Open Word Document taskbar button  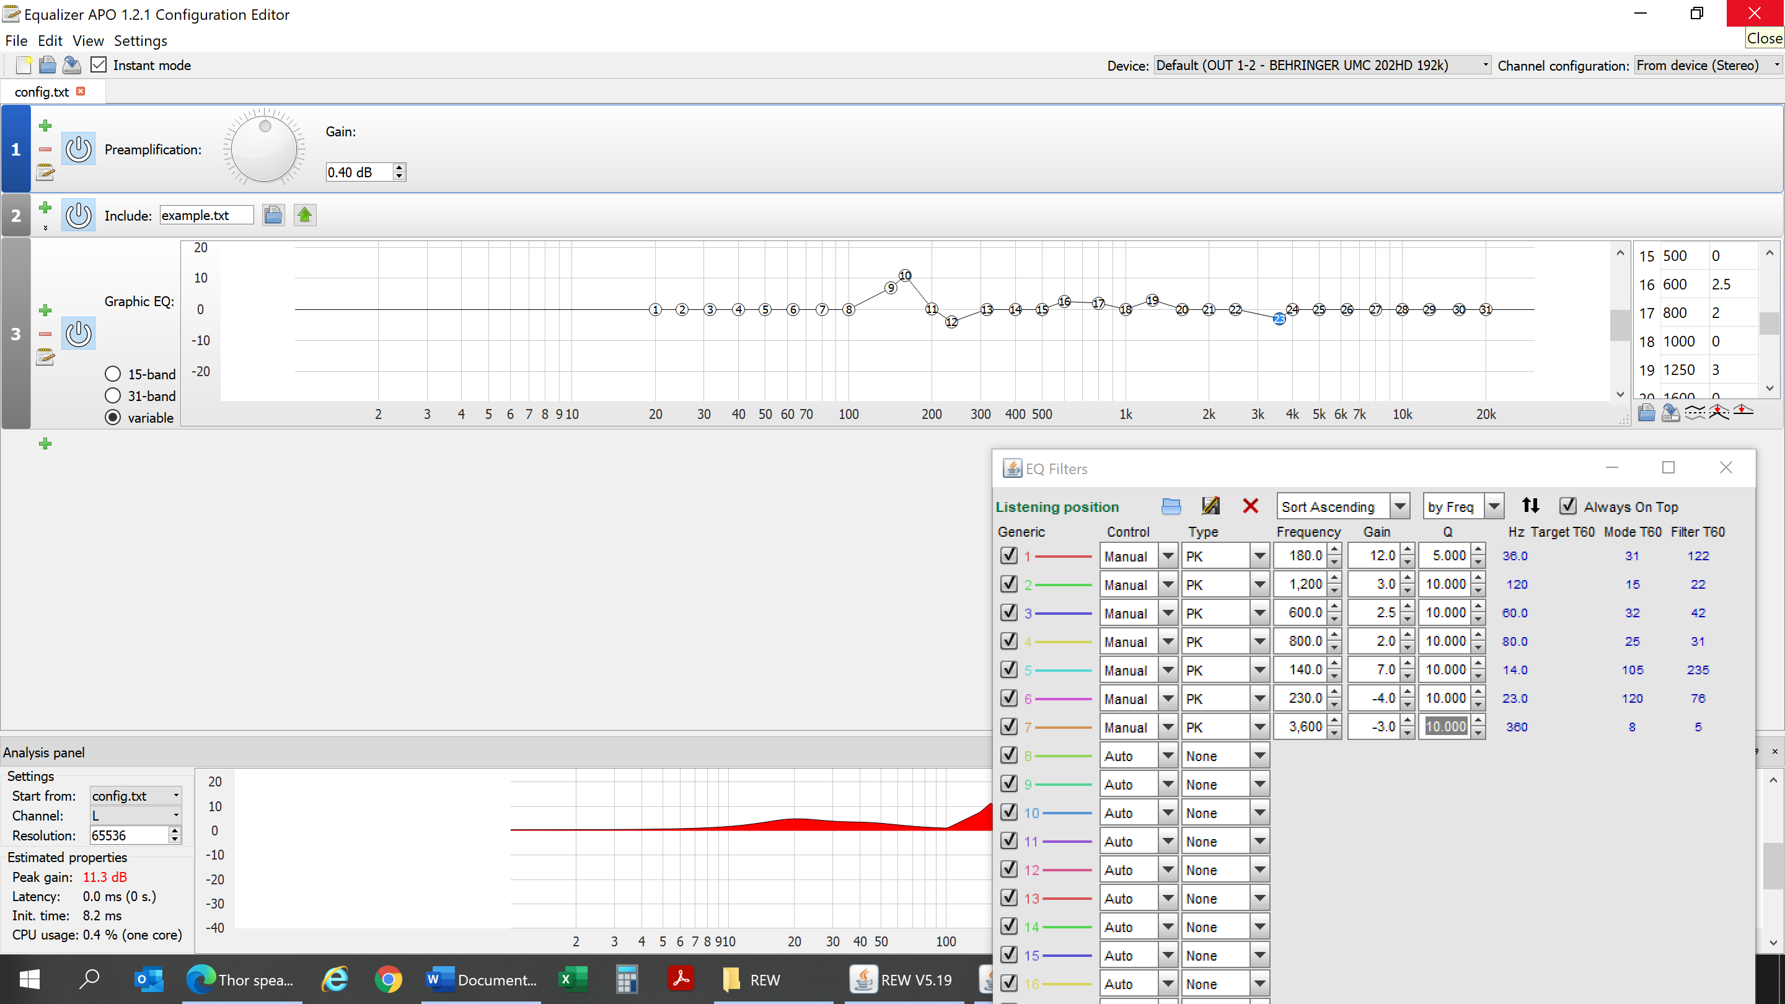[483, 979]
